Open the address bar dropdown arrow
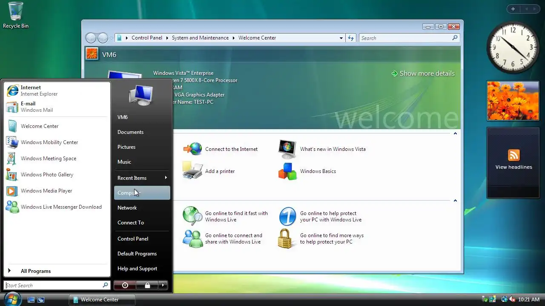Image resolution: width=545 pixels, height=306 pixels. point(341,38)
